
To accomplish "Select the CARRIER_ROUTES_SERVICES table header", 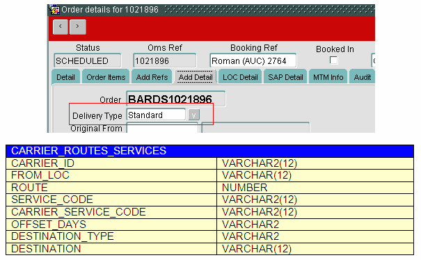I will tap(209, 151).
